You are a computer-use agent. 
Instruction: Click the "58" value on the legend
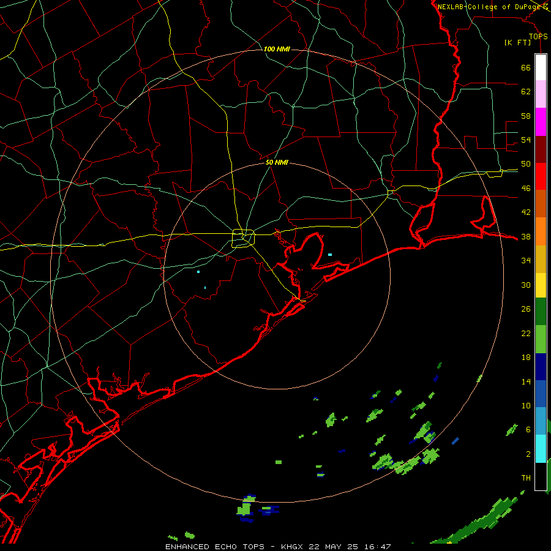click(526, 116)
